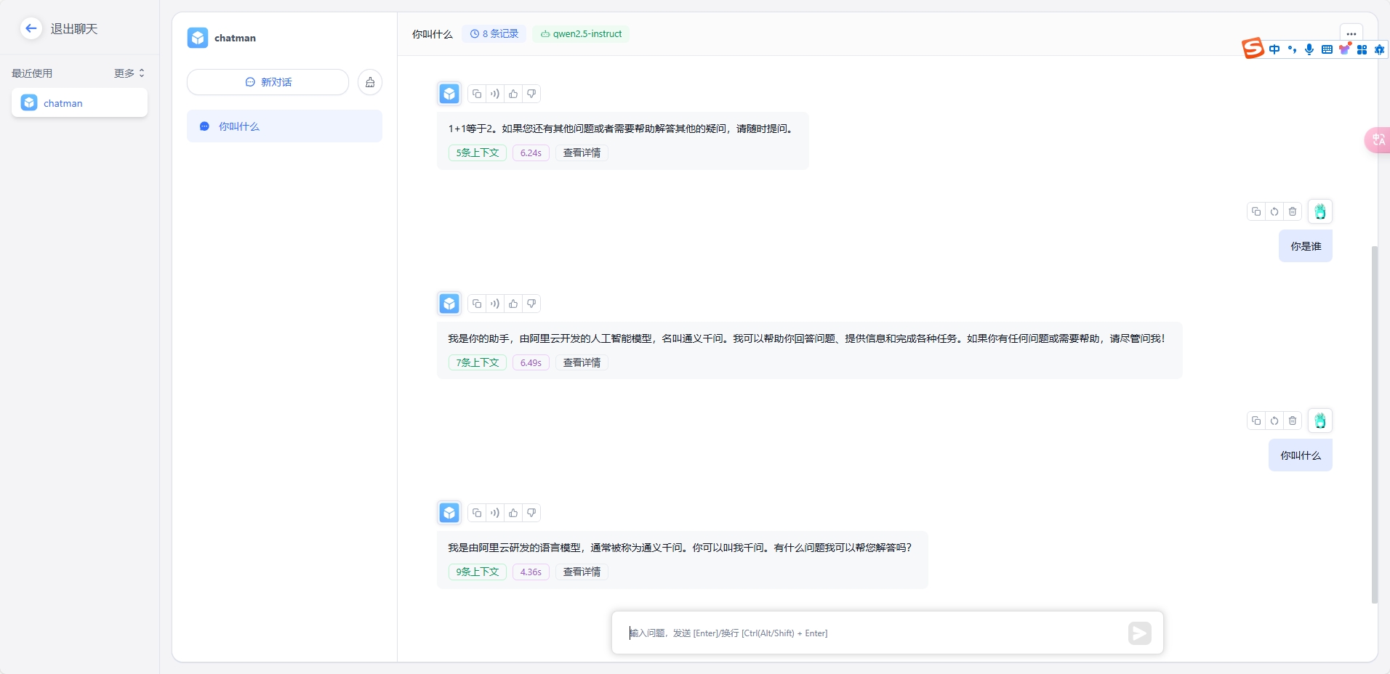Delete the '你是谁' user message
The width and height of the screenshot is (1390, 674).
(1293, 211)
